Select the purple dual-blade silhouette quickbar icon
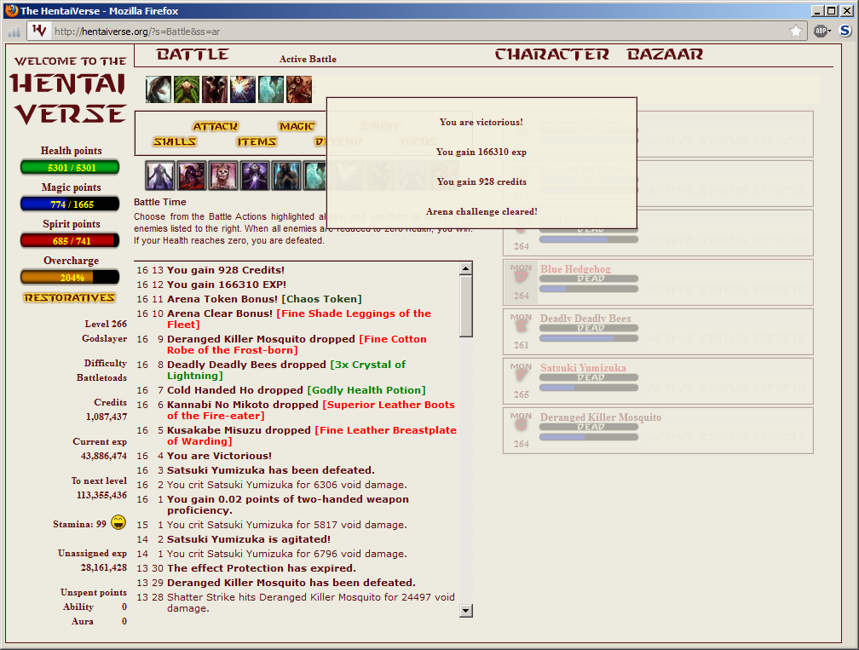This screenshot has height=650, width=859. click(160, 175)
